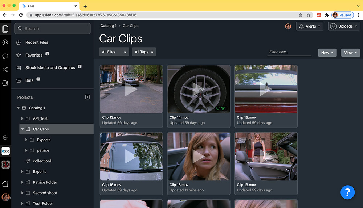Go back using browser back arrow
363x208 pixels.
tap(5, 15)
